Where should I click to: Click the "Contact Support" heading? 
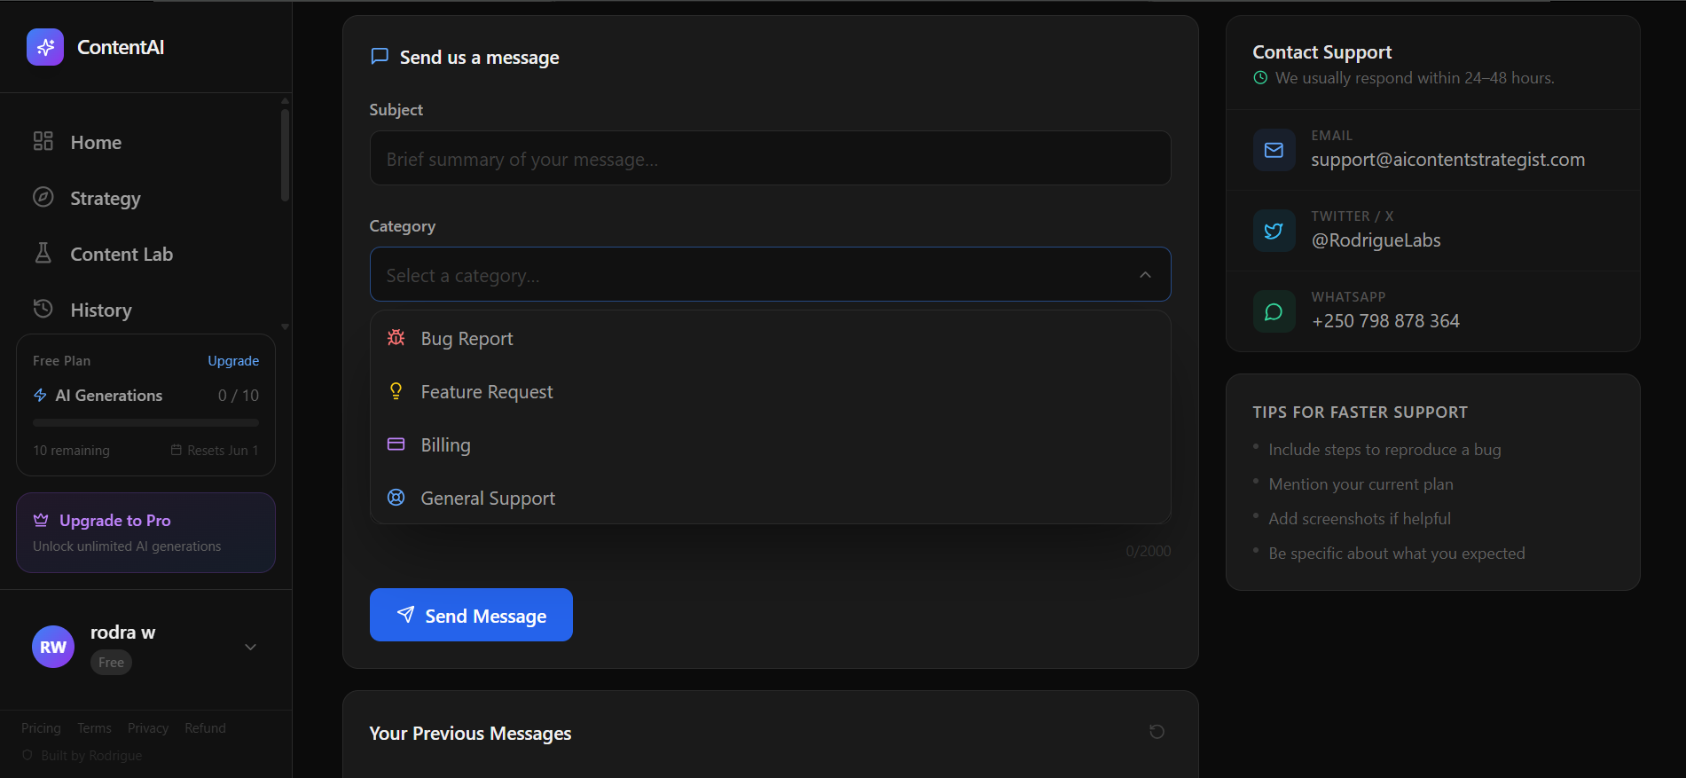coord(1321,52)
